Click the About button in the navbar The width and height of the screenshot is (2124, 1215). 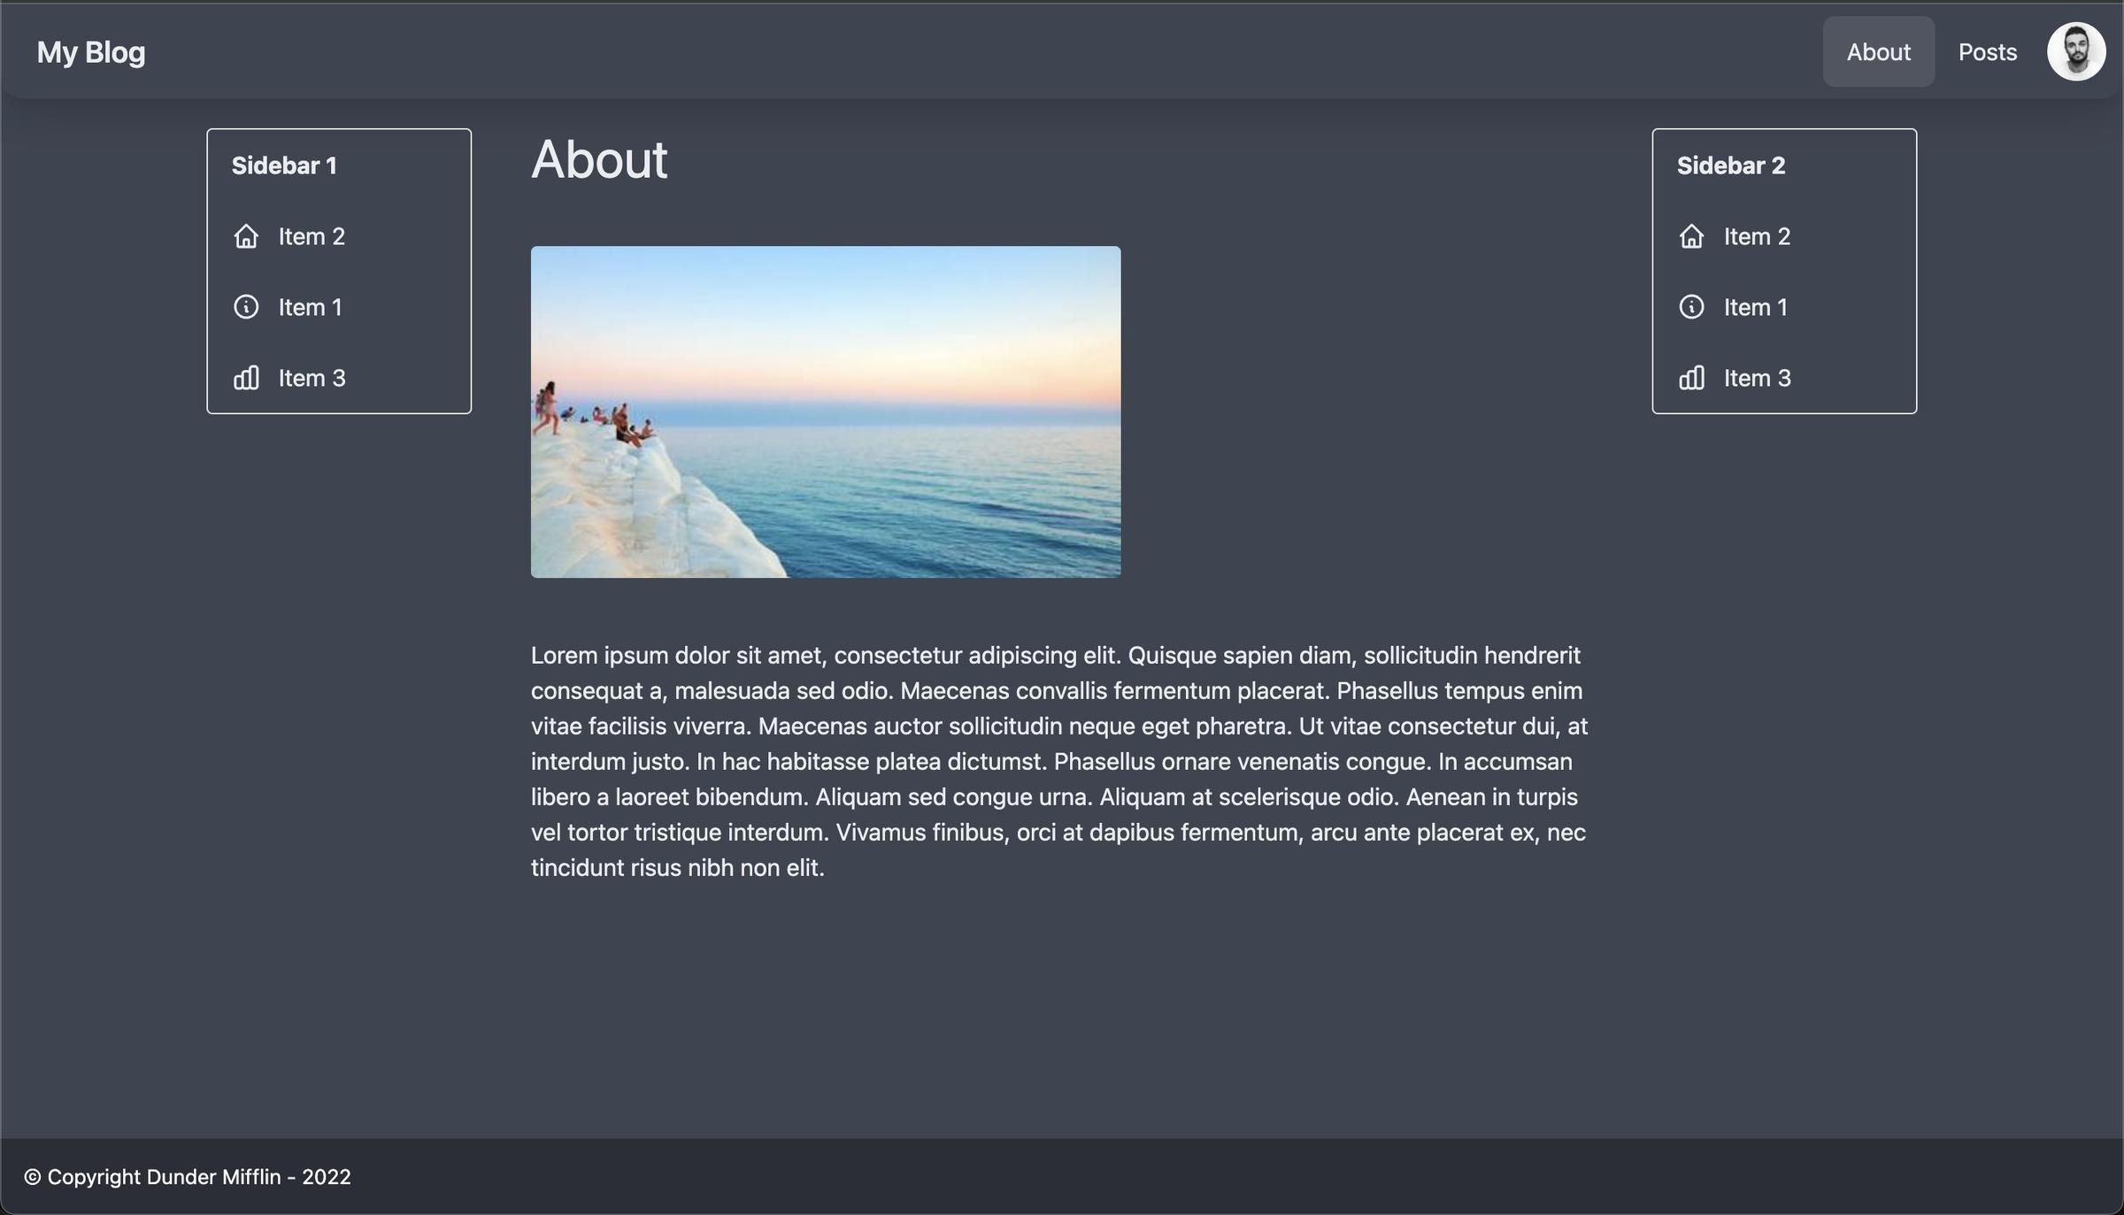click(1879, 51)
